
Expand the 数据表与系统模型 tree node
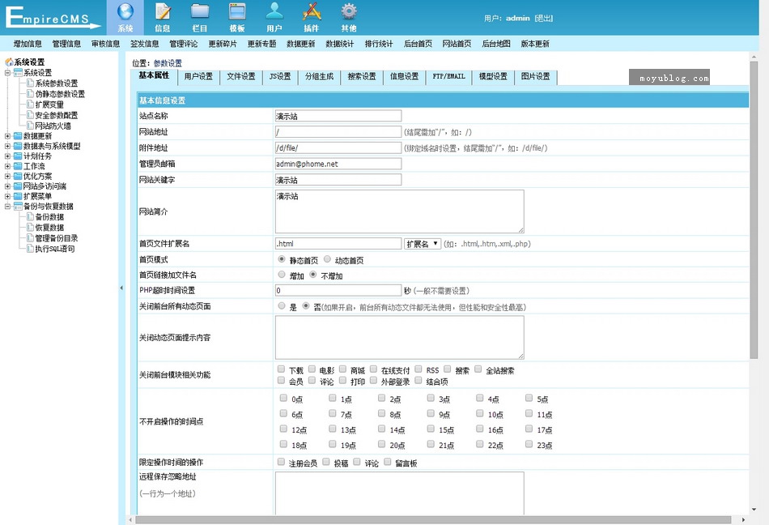click(7, 146)
